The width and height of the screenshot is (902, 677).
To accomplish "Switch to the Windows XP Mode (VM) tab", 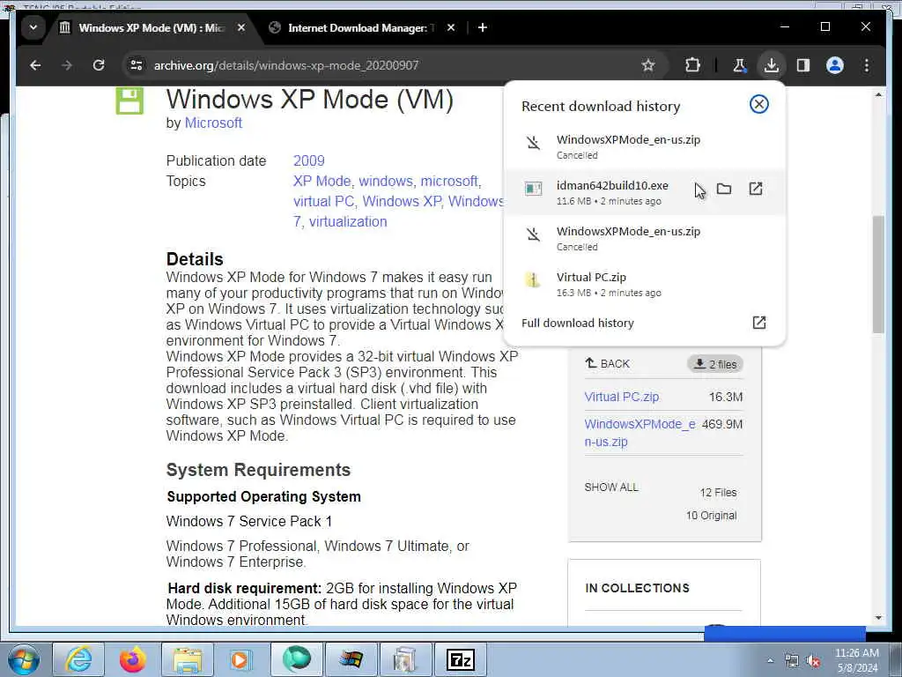I will (x=152, y=27).
